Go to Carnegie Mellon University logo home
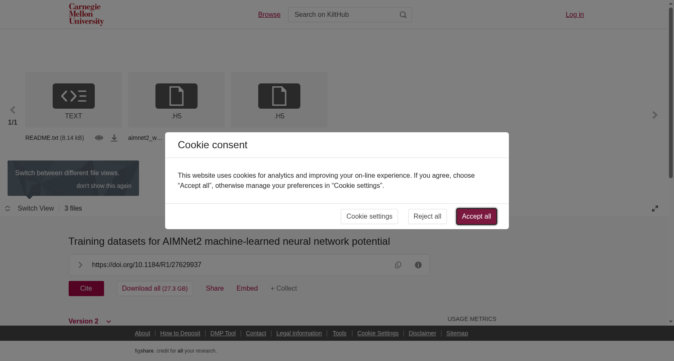674x361 pixels. [86, 14]
